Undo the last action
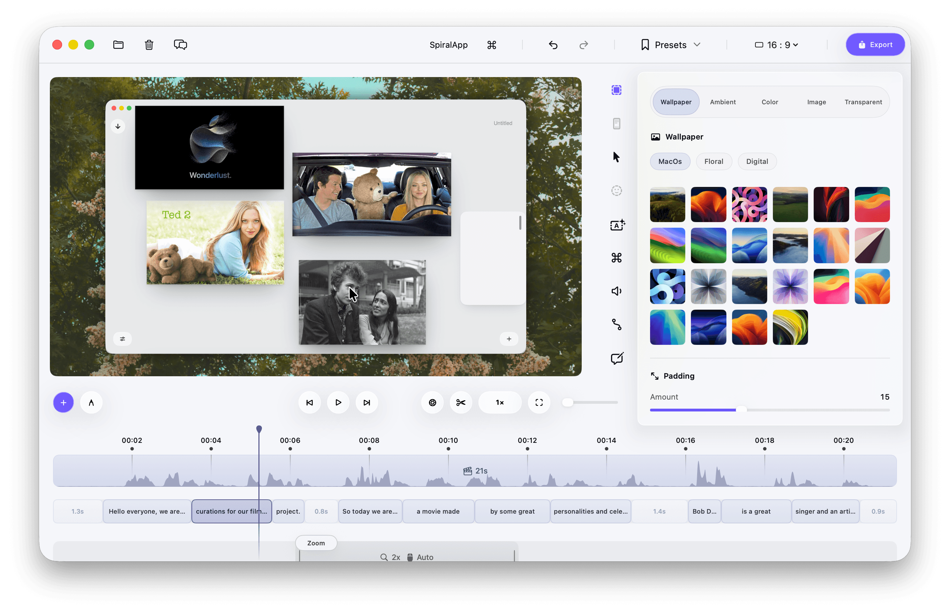Image resolution: width=950 pixels, height=613 pixels. [553, 45]
